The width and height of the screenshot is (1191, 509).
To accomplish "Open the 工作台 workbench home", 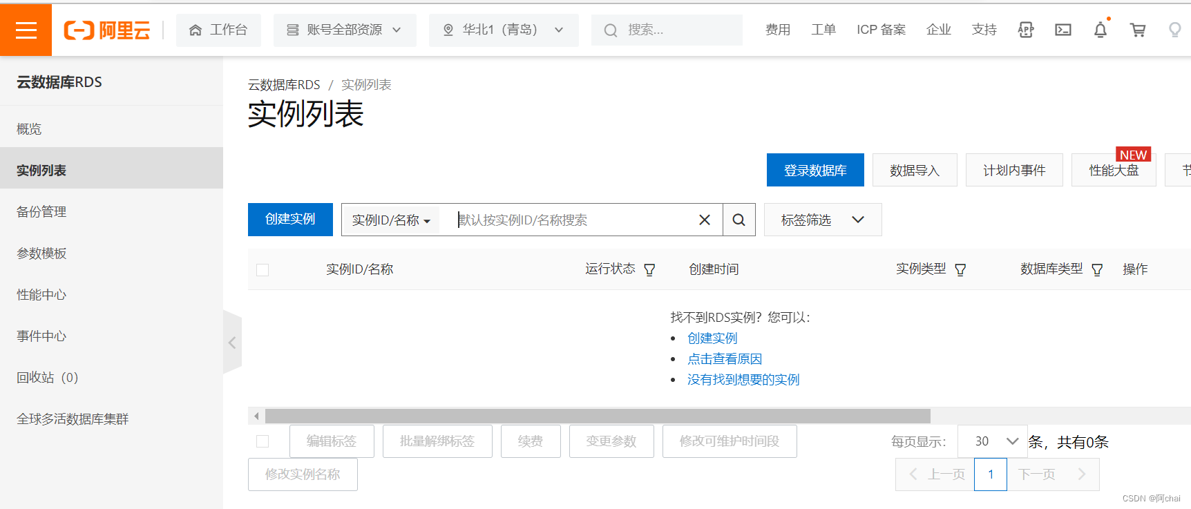I will click(x=218, y=30).
